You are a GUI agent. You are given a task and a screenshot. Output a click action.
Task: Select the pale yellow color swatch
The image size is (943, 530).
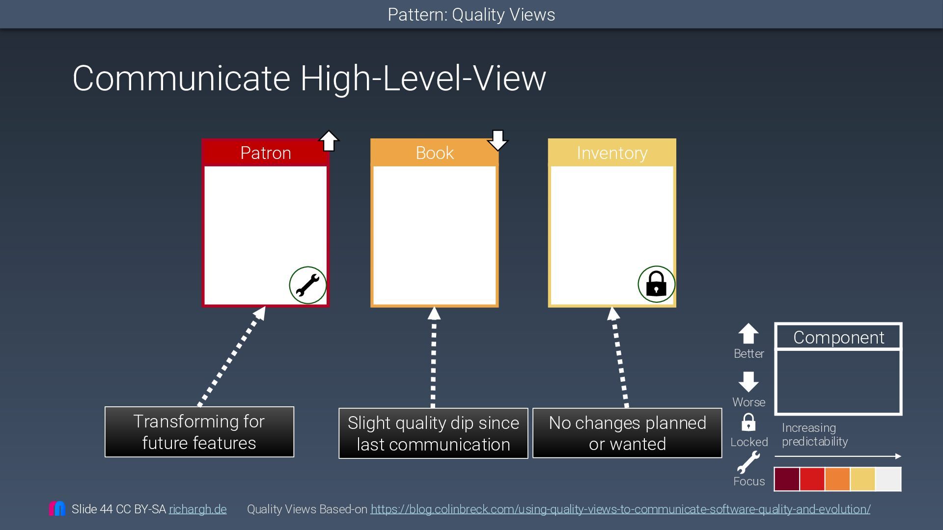pos(863,479)
